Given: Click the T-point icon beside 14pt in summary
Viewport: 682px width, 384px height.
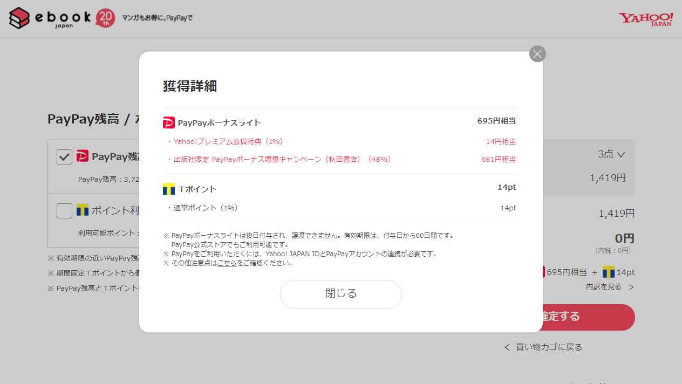Looking at the screenshot, I should point(609,272).
